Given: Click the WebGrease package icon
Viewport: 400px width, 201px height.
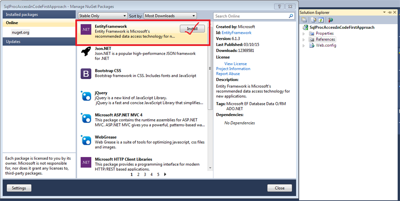Looking at the screenshot, I should click(x=86, y=140).
